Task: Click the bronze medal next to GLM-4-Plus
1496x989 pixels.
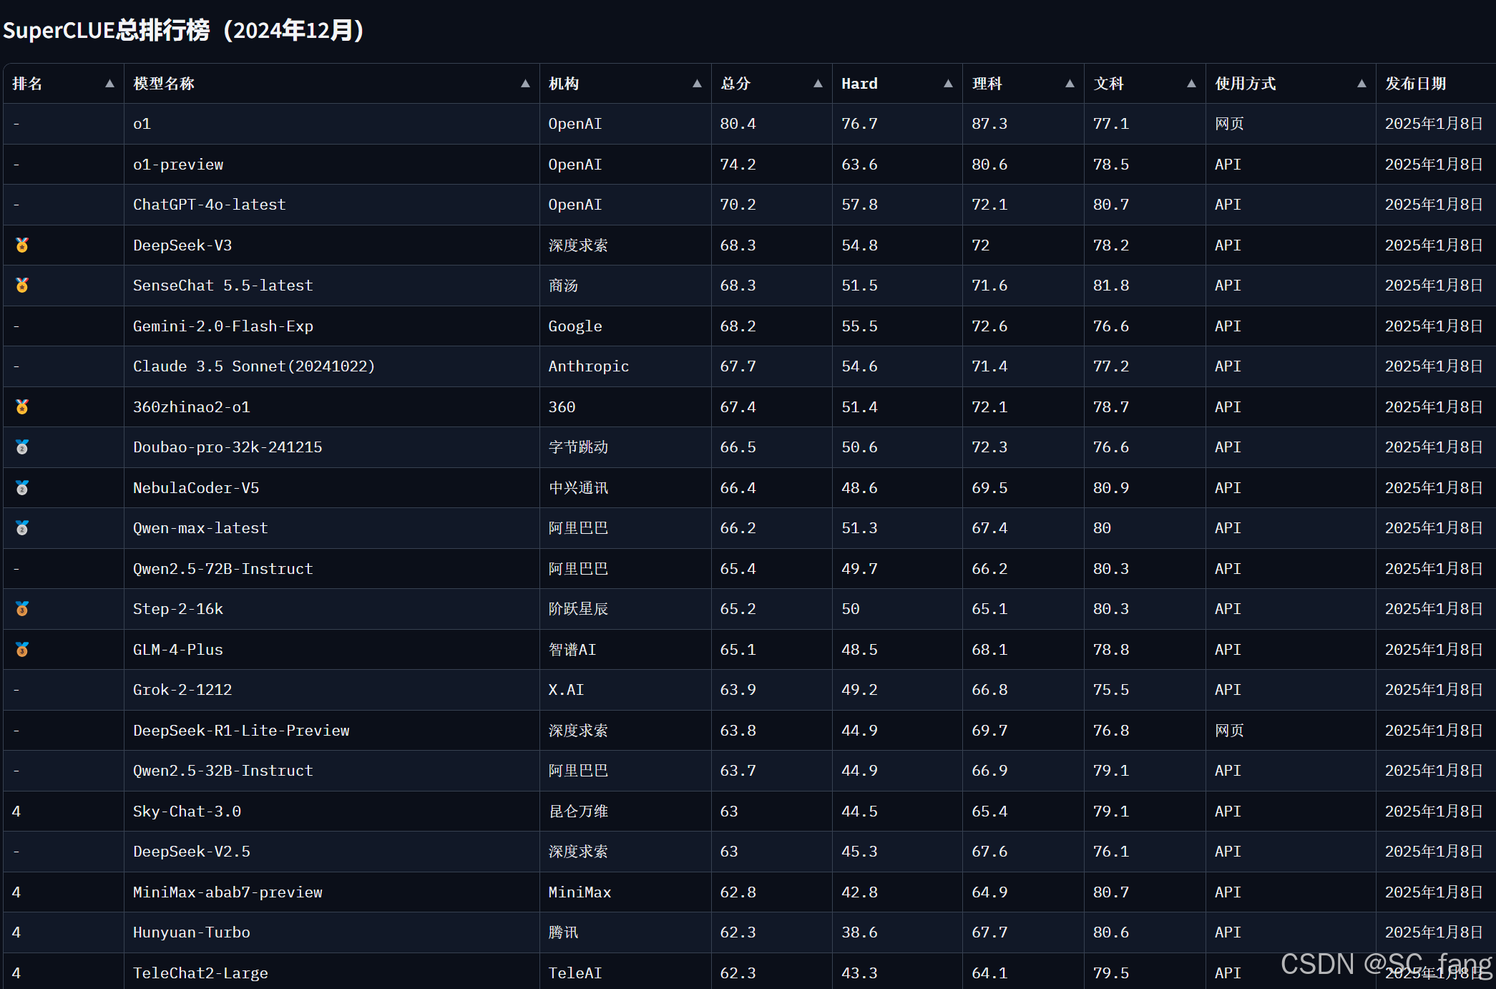Action: tap(22, 650)
